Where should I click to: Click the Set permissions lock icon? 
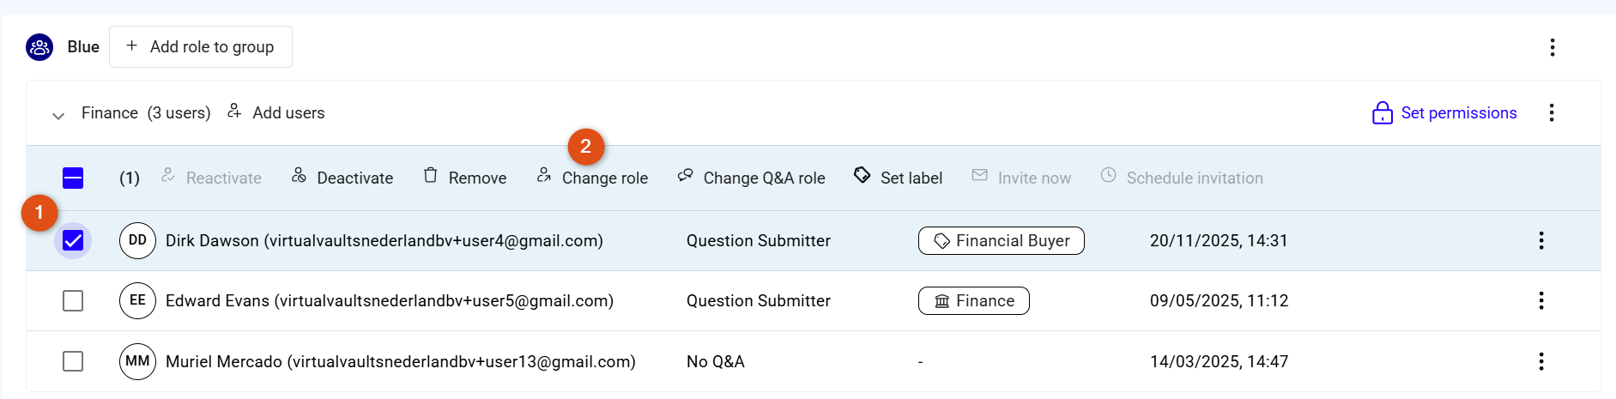point(1382,113)
